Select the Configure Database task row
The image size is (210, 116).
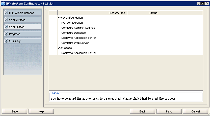126,33
